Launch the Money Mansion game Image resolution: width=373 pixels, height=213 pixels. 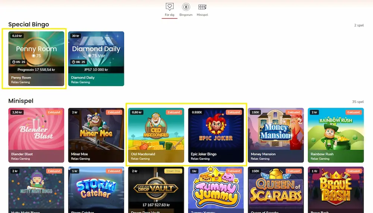coord(276,135)
